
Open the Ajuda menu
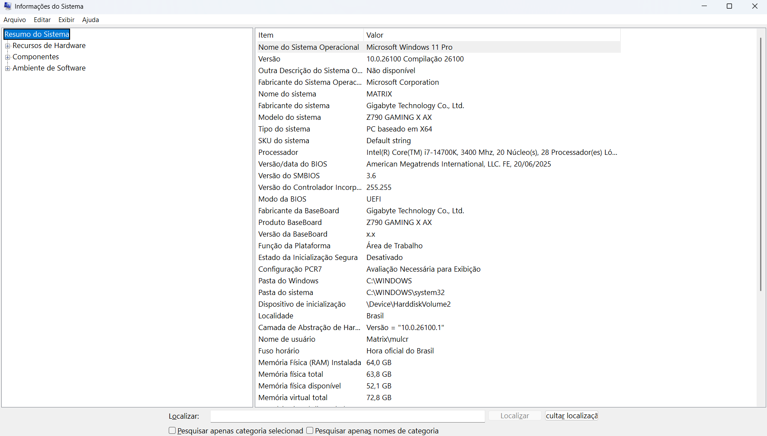(x=91, y=20)
